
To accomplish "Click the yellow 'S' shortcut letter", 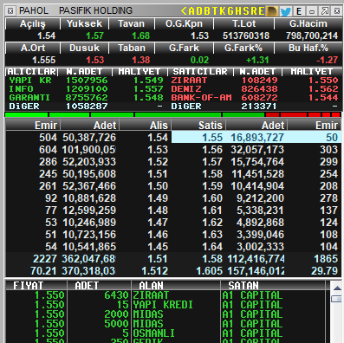I will (x=246, y=11).
